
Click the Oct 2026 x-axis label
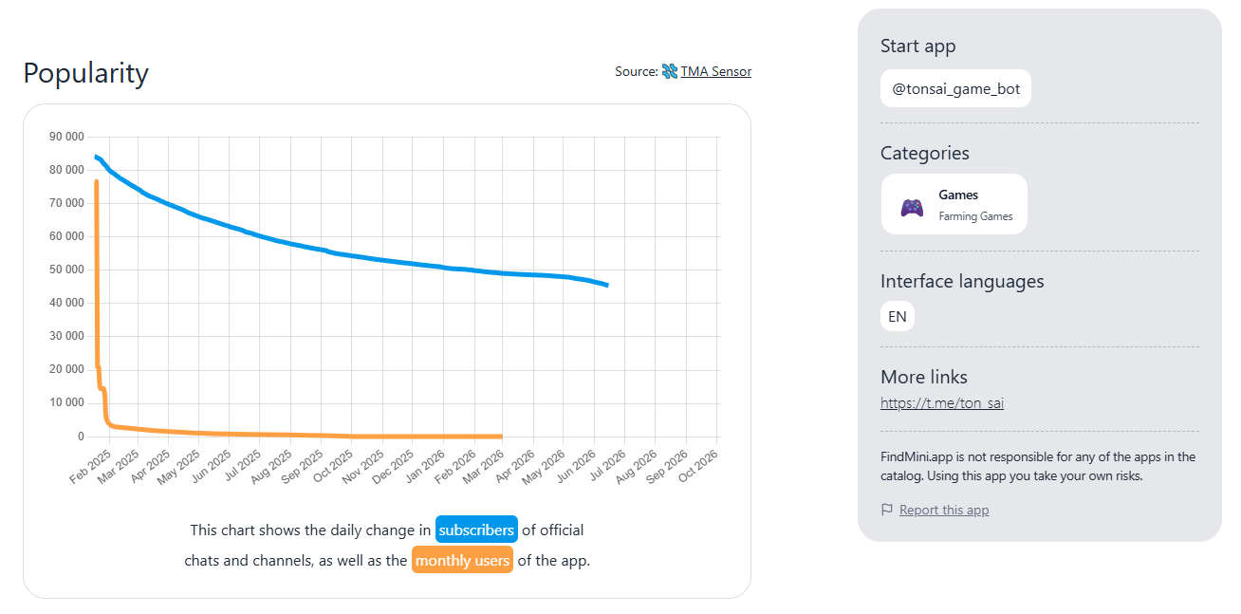click(696, 467)
